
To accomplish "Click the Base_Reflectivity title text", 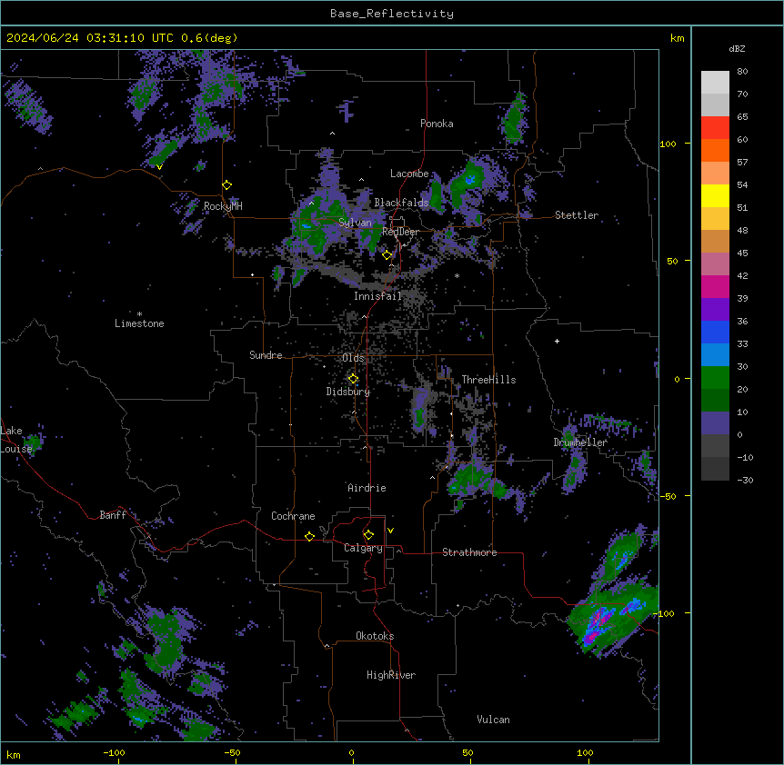I will [x=391, y=14].
